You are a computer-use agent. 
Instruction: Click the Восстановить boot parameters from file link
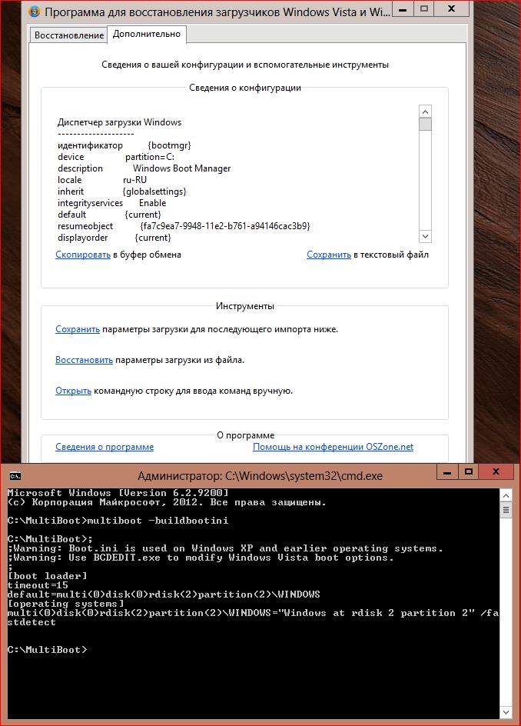[84, 360]
